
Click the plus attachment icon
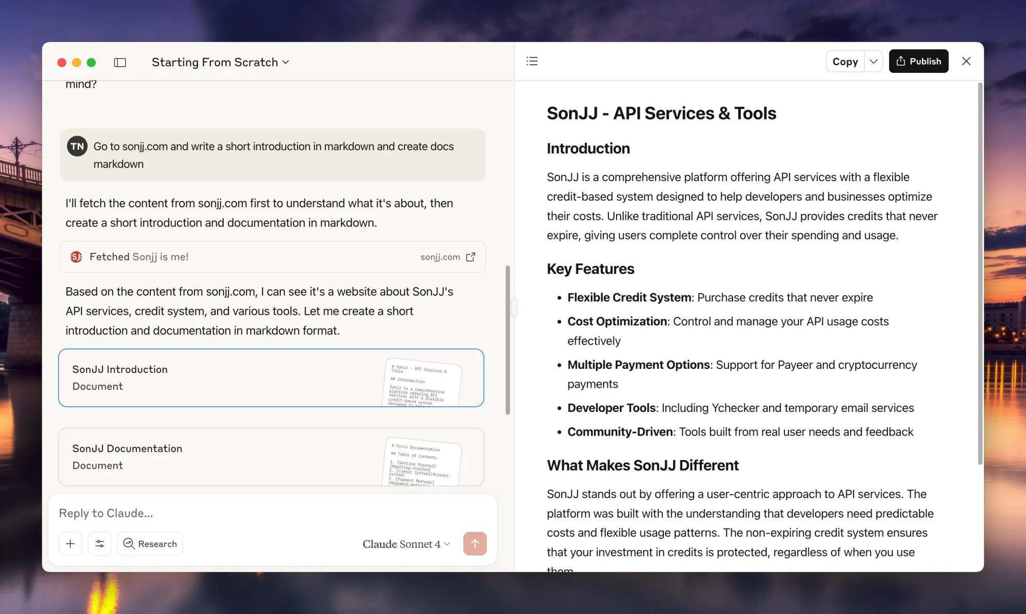point(70,544)
